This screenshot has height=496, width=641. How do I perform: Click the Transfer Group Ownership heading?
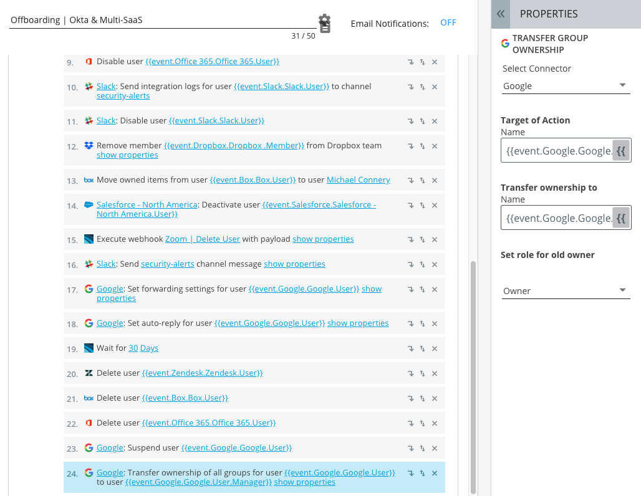tap(550, 44)
